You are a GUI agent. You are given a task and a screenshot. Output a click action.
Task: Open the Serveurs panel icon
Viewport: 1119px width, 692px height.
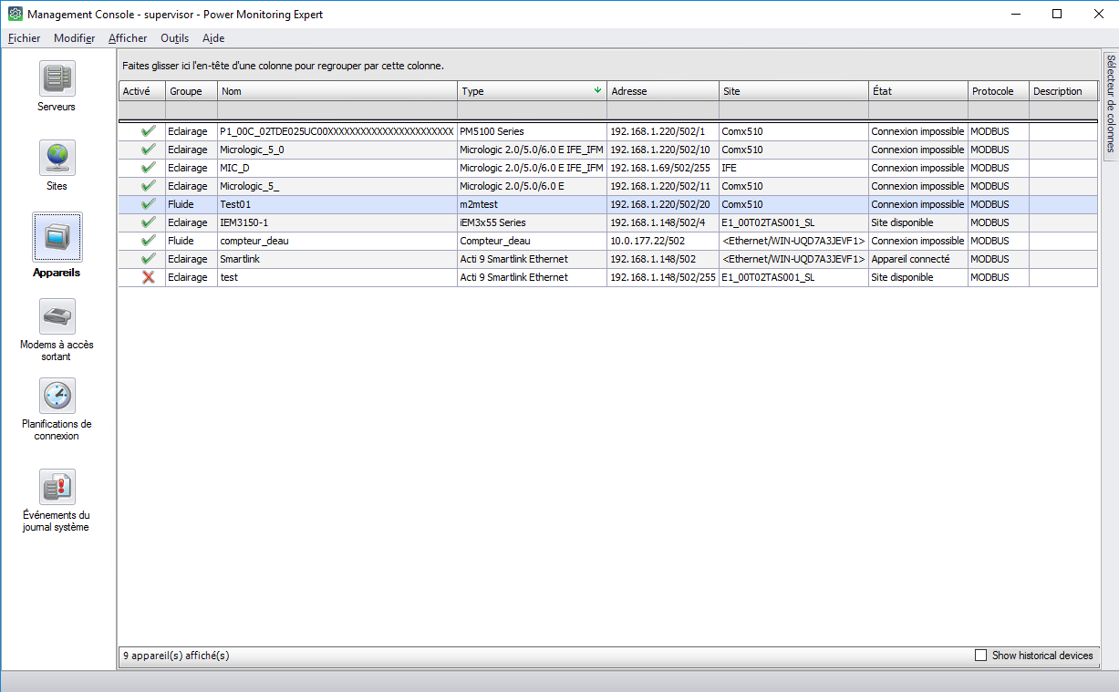tap(57, 78)
